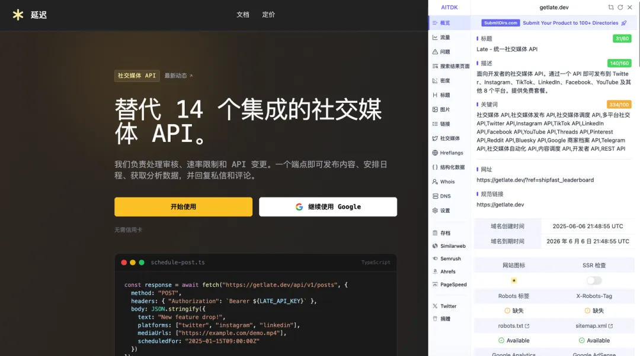Click the Similarweb logo icon
640x356 pixels.
pyautogui.click(x=435, y=246)
